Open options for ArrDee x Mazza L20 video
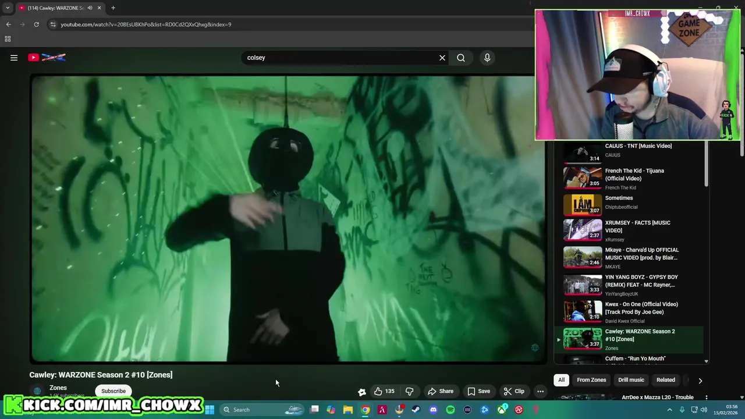 (x=707, y=397)
